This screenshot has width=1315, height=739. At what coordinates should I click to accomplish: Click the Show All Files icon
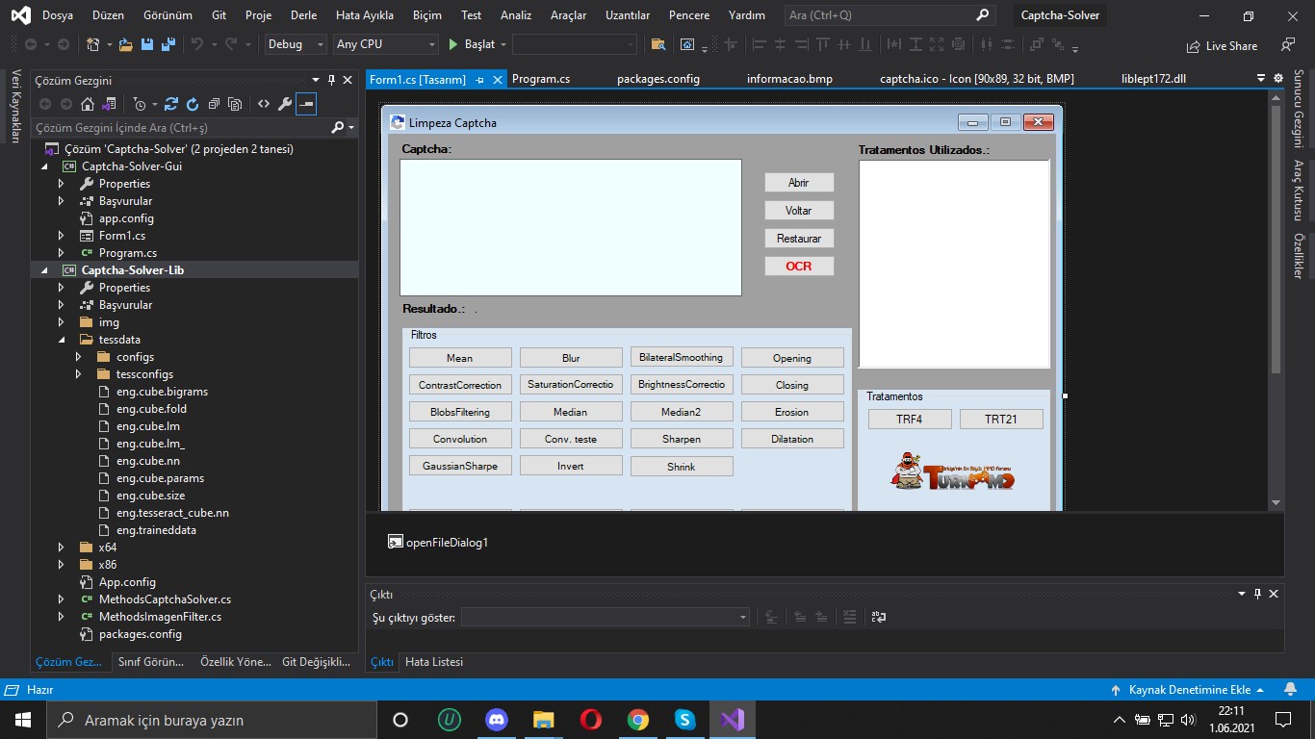[234, 104]
